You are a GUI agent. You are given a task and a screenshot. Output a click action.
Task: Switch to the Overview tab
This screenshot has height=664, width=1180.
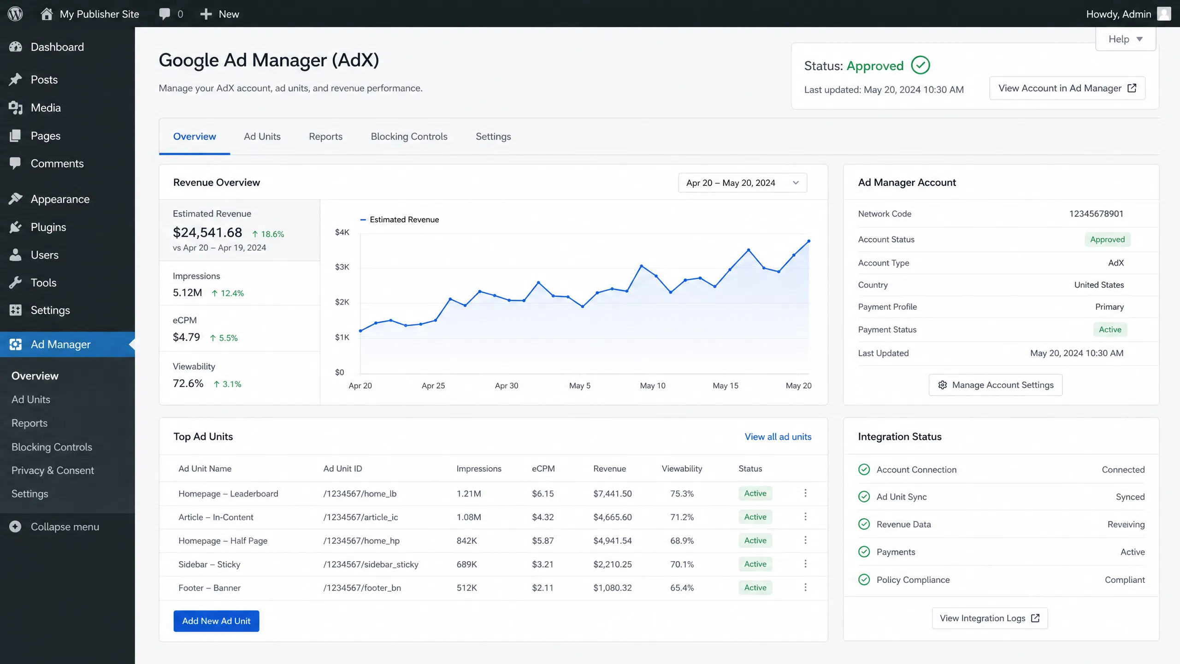point(195,136)
